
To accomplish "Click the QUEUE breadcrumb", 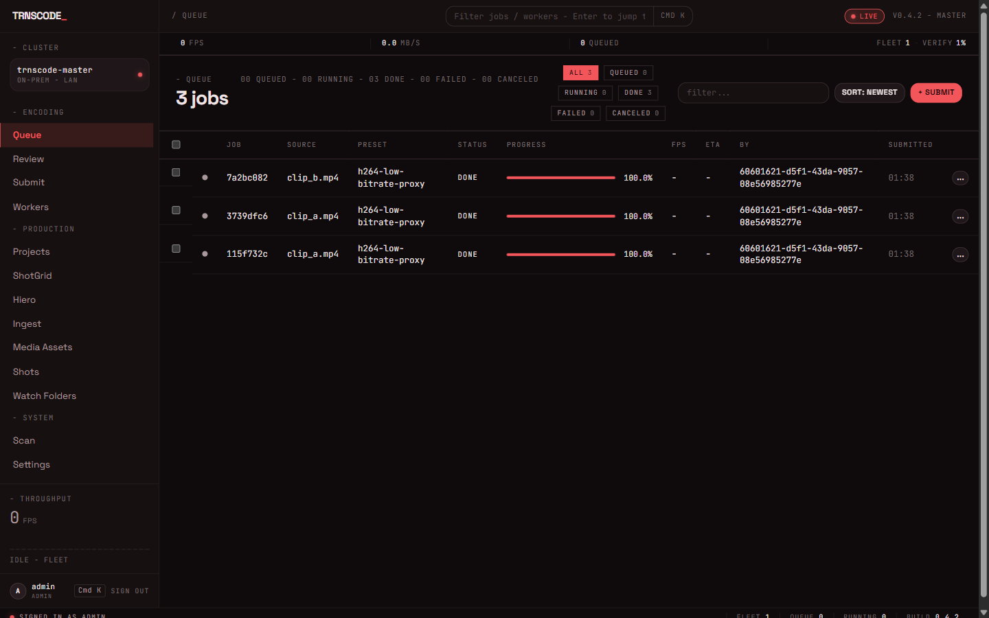I will pyautogui.click(x=194, y=15).
